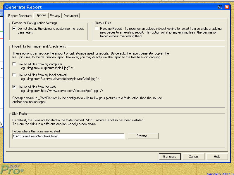This screenshot has width=234, height=175.
Task: Click the Generate button
Action: pos(170,157)
